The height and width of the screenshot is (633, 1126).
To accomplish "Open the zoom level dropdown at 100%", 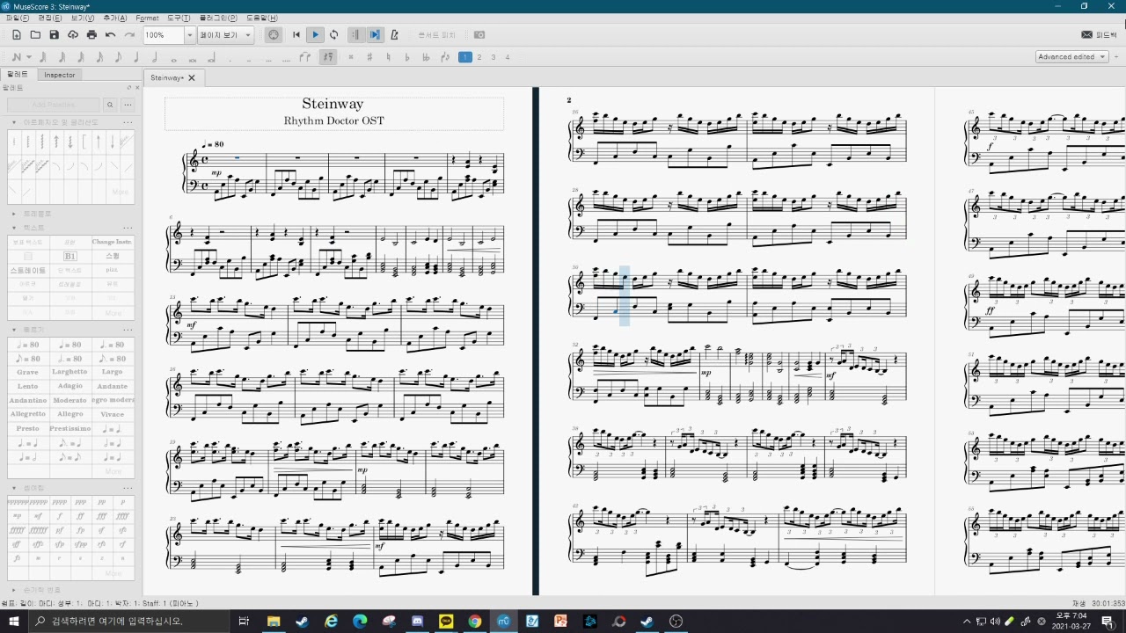I will click(x=189, y=35).
